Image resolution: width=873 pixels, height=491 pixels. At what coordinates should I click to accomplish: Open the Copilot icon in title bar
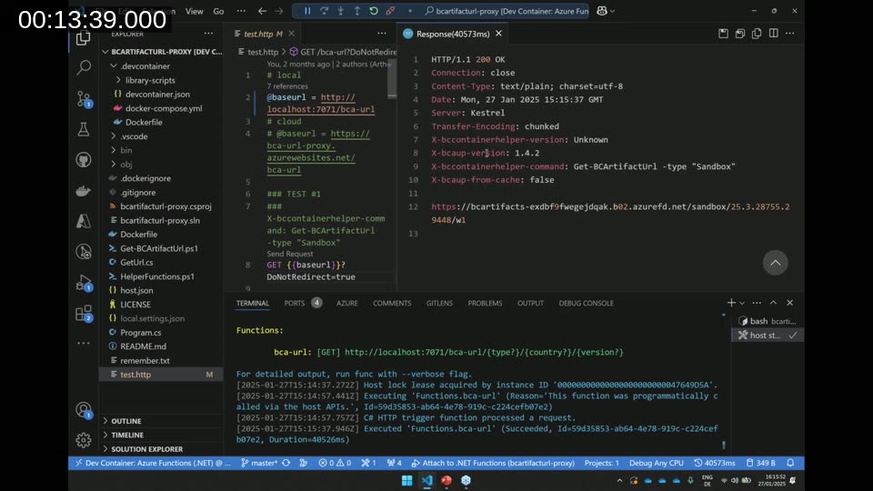[602, 11]
